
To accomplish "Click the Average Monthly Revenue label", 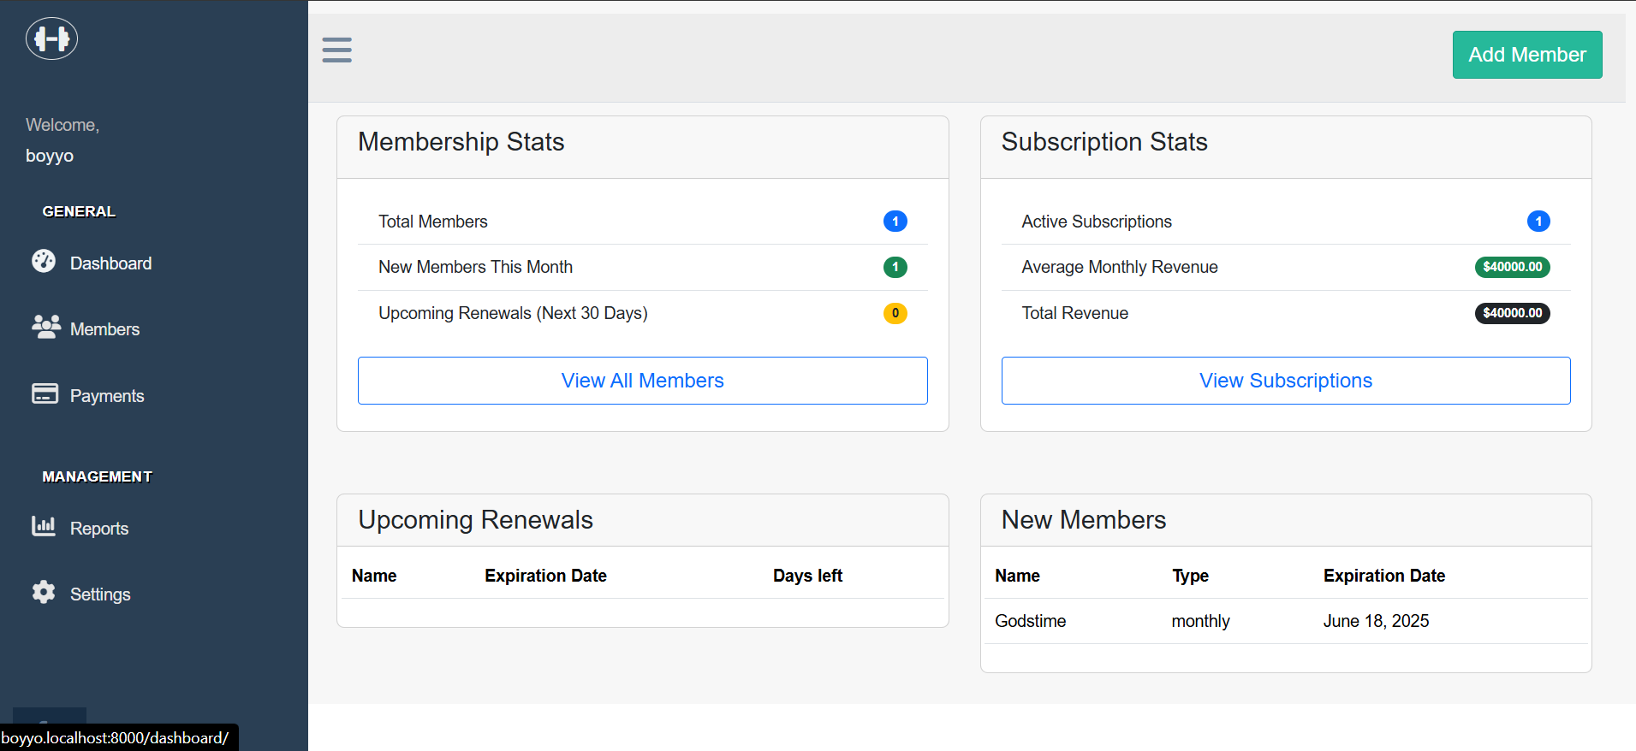I will (x=1120, y=267).
